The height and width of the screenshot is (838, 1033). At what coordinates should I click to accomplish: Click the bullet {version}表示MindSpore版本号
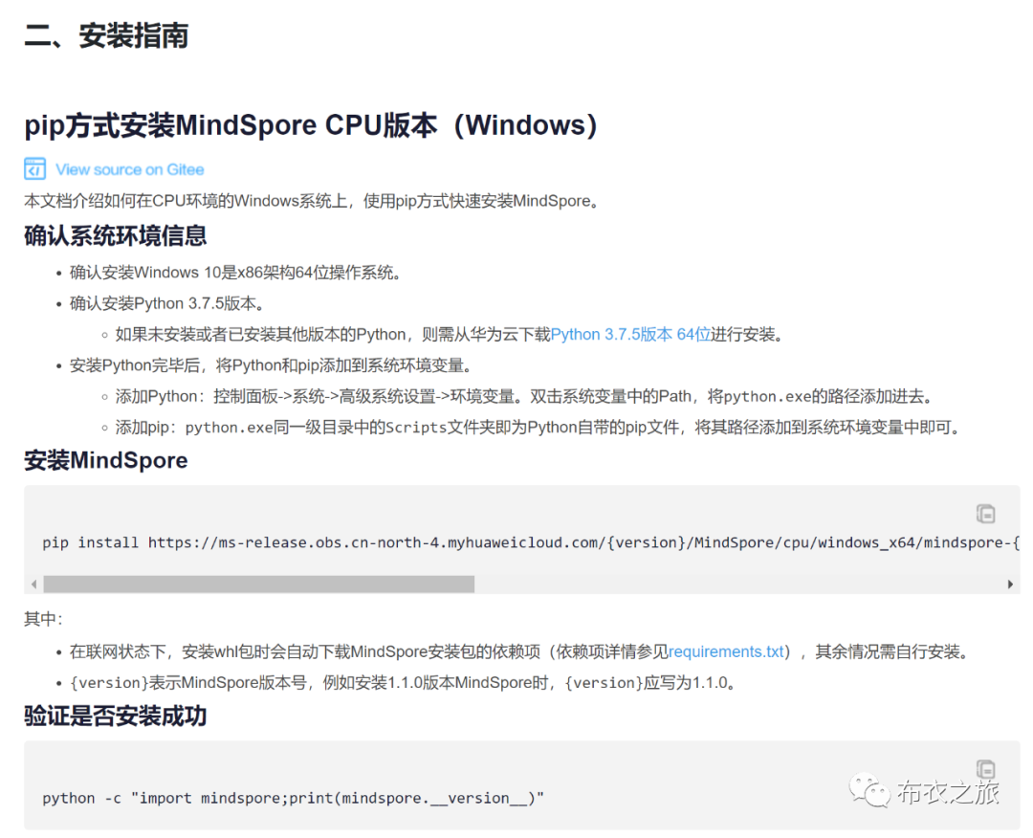click(x=404, y=682)
